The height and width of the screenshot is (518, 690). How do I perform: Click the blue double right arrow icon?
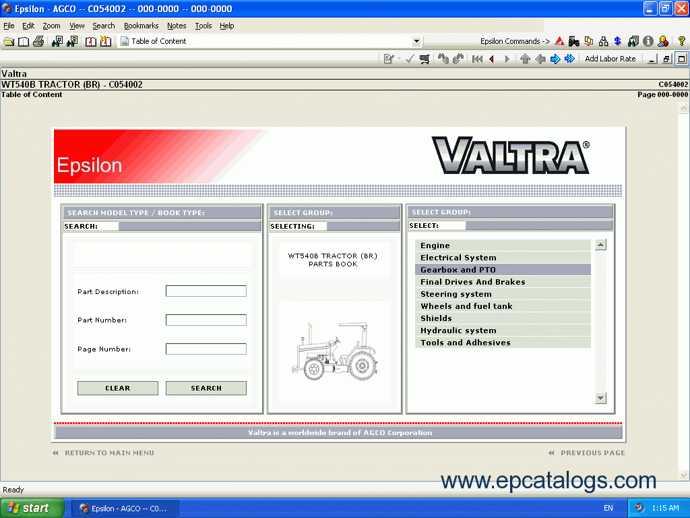click(570, 59)
